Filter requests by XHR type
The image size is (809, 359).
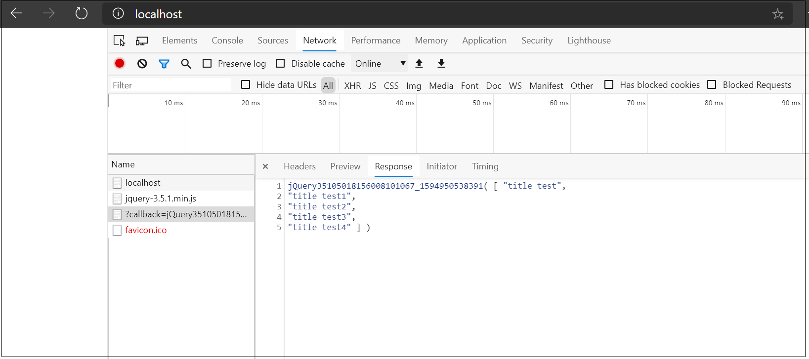point(352,85)
